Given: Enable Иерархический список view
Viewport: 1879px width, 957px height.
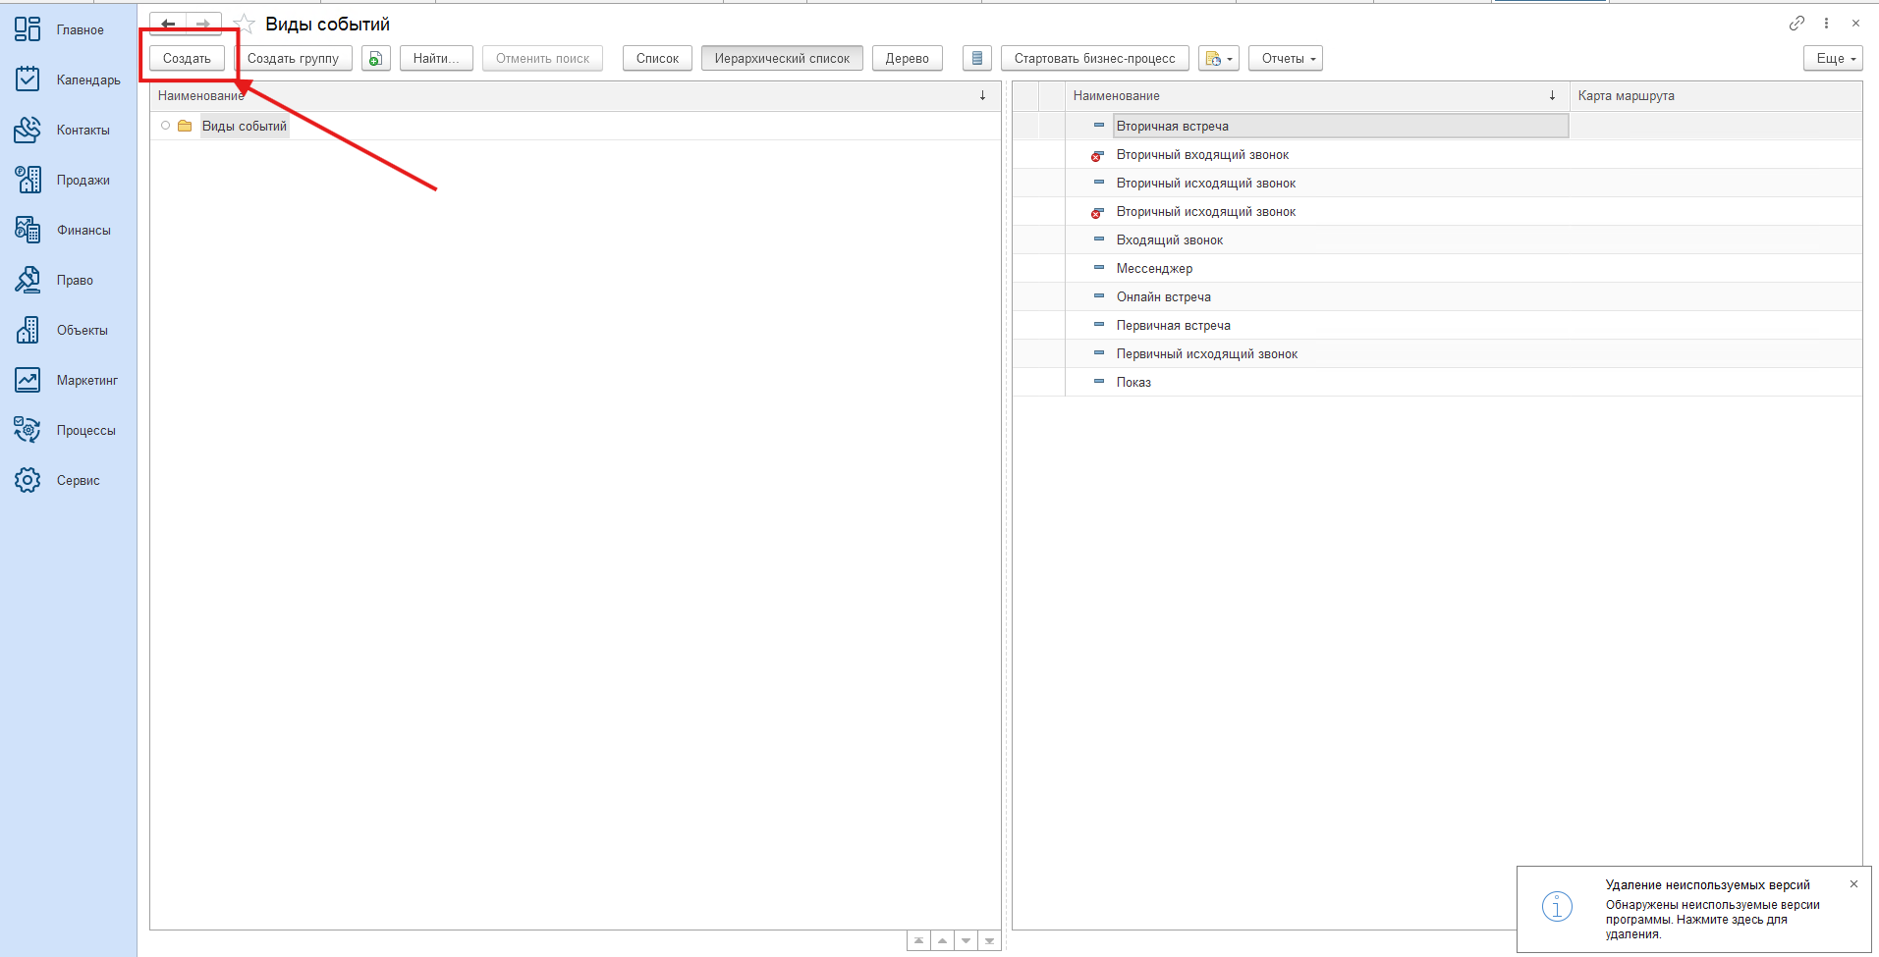Looking at the screenshot, I should pos(782,59).
